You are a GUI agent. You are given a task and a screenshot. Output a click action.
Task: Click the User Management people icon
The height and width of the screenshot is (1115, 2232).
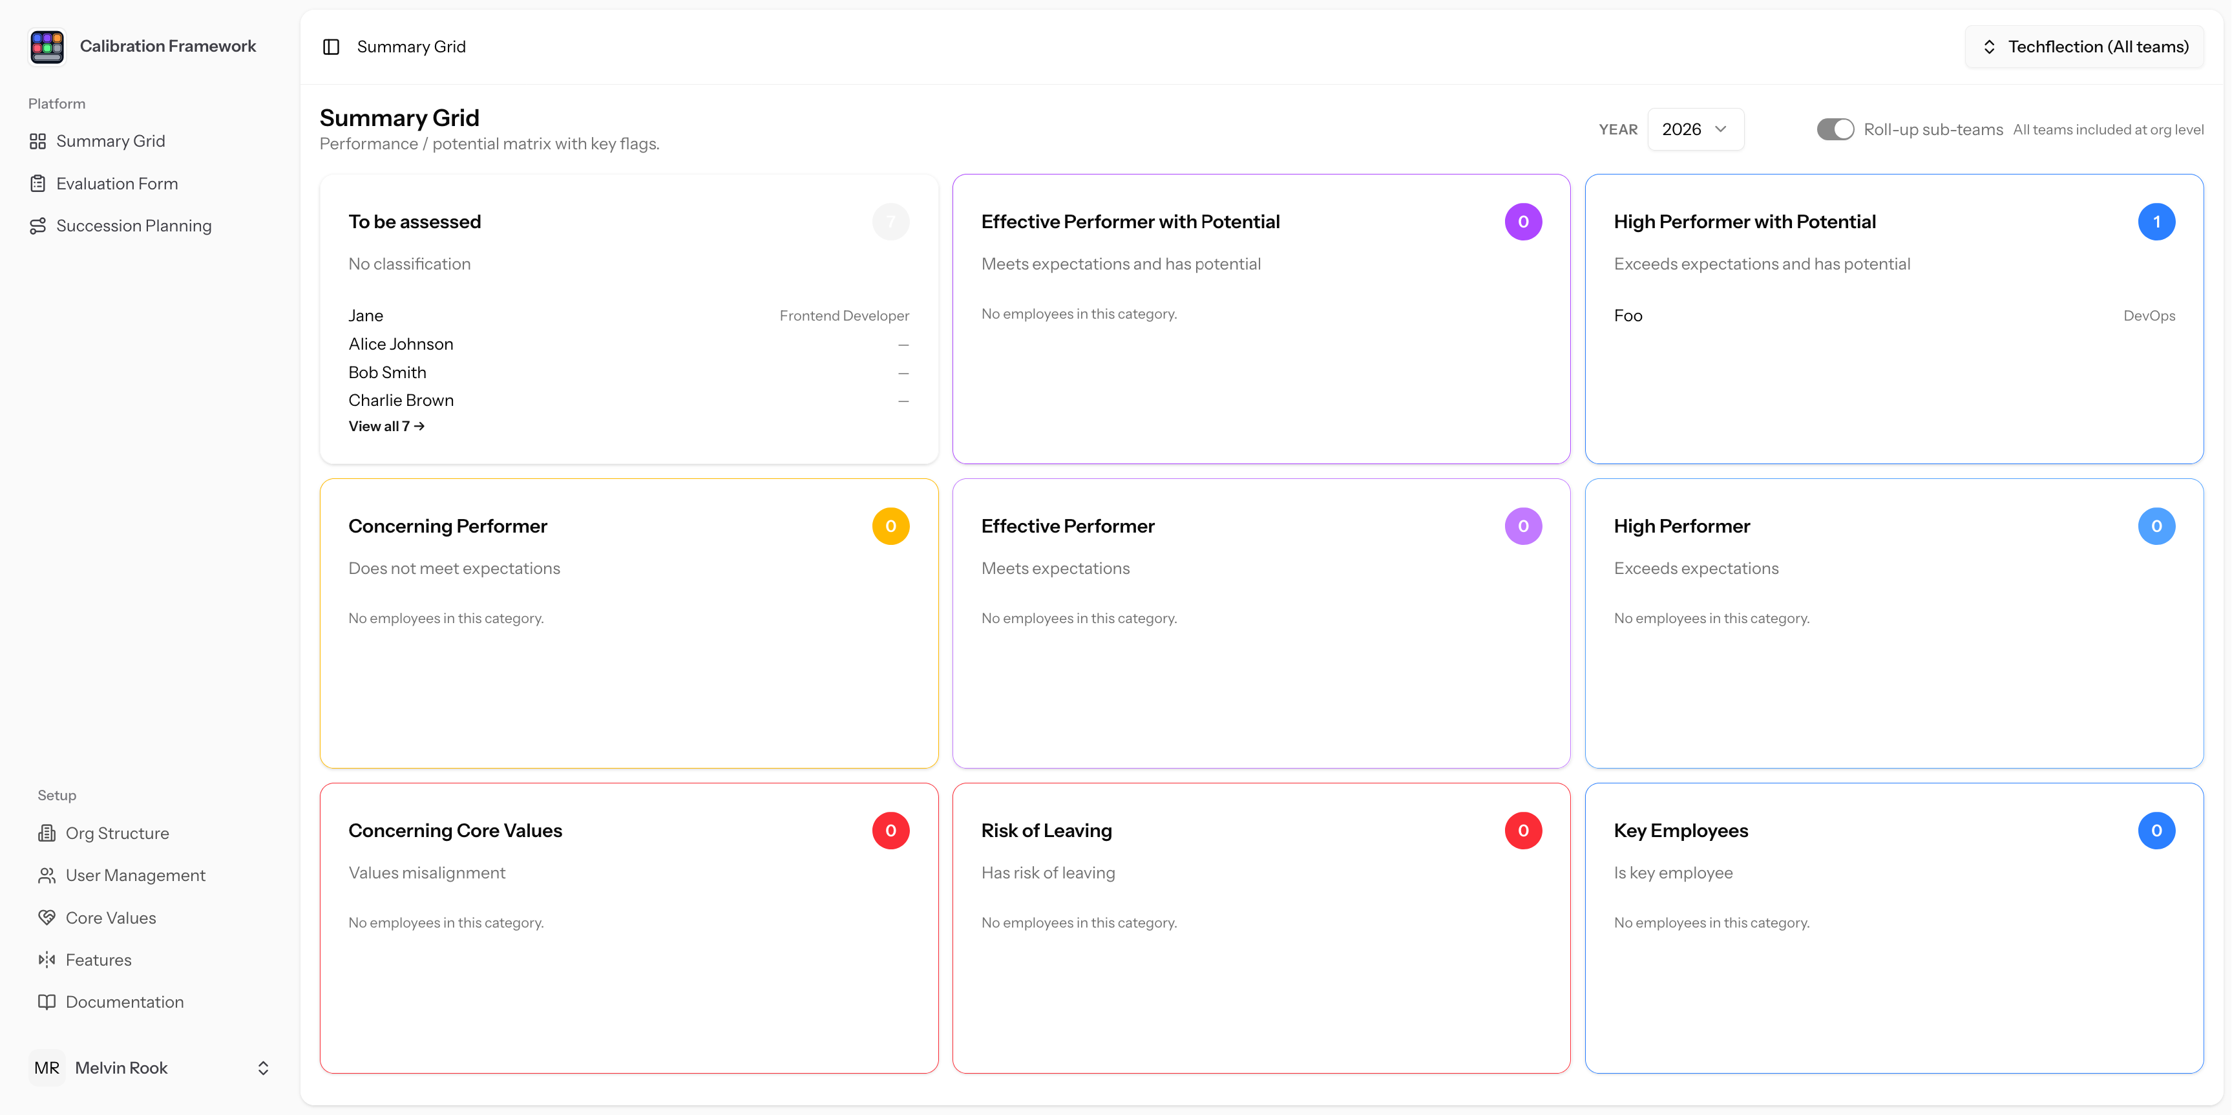click(x=47, y=876)
